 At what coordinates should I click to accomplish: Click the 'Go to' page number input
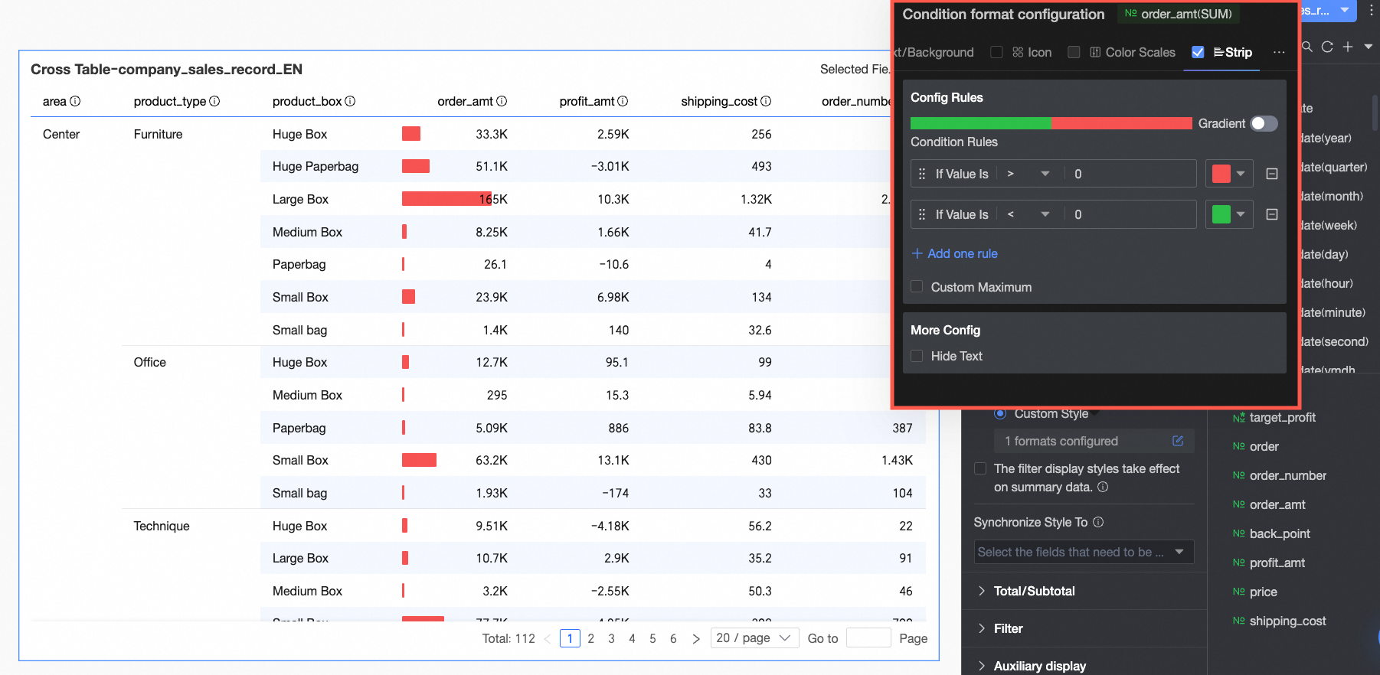[868, 638]
